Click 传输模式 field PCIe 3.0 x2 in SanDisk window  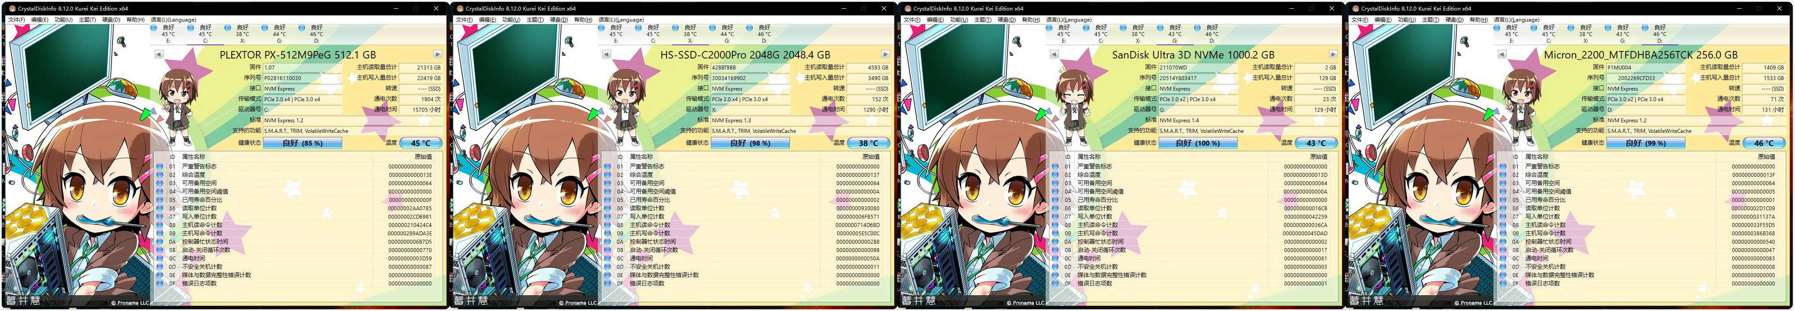pyautogui.click(x=1198, y=99)
